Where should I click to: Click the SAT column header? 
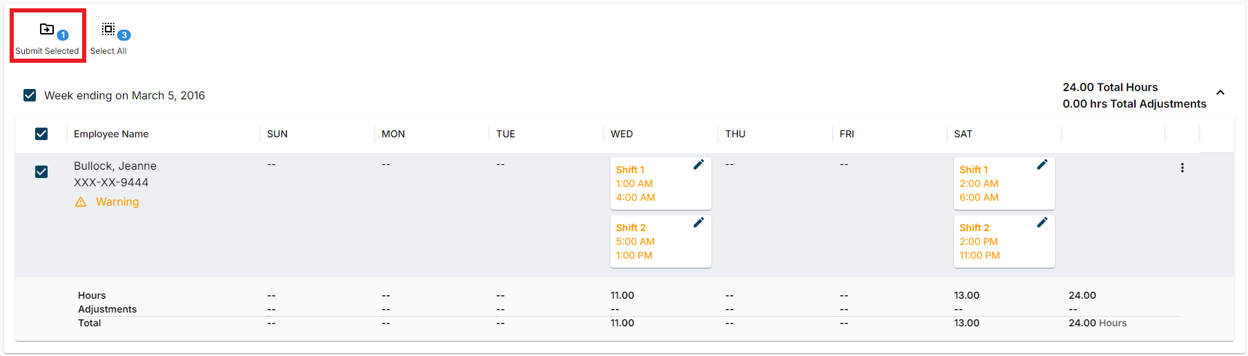pyautogui.click(x=963, y=134)
